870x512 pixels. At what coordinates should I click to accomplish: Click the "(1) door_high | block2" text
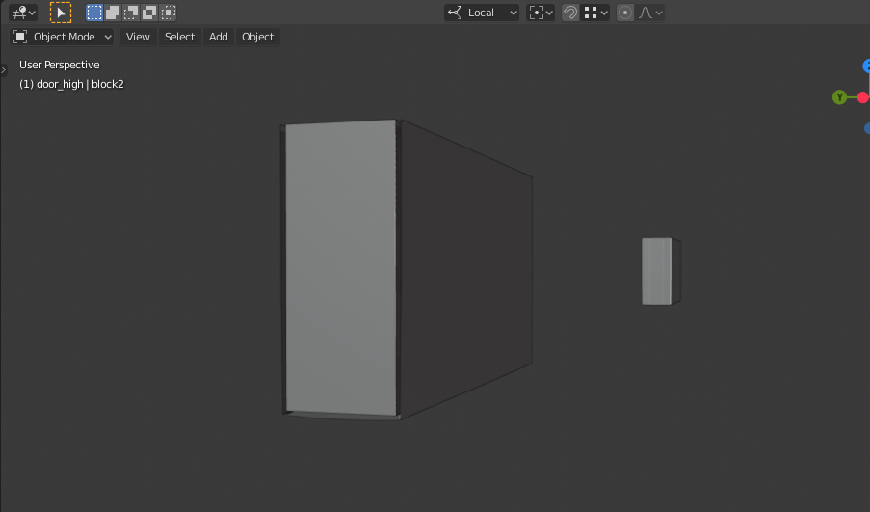click(71, 84)
